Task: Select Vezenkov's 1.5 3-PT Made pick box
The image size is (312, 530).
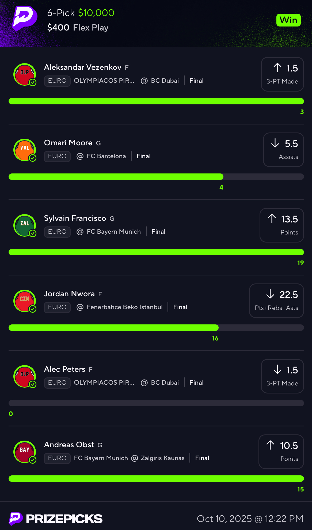Action: tap(282, 74)
